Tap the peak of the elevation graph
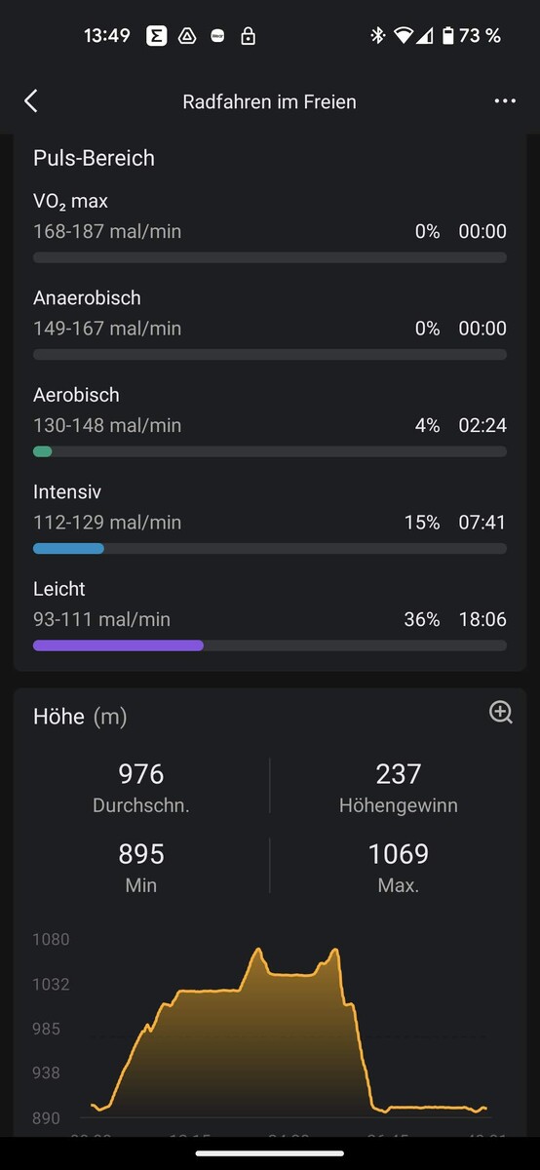540x1170 pixels. [259, 950]
